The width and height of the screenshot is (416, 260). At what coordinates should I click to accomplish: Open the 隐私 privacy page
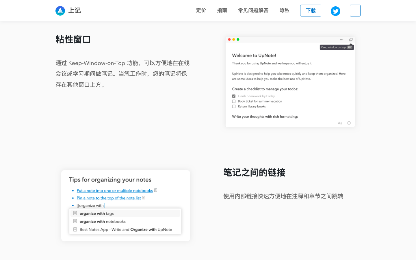tap(284, 10)
